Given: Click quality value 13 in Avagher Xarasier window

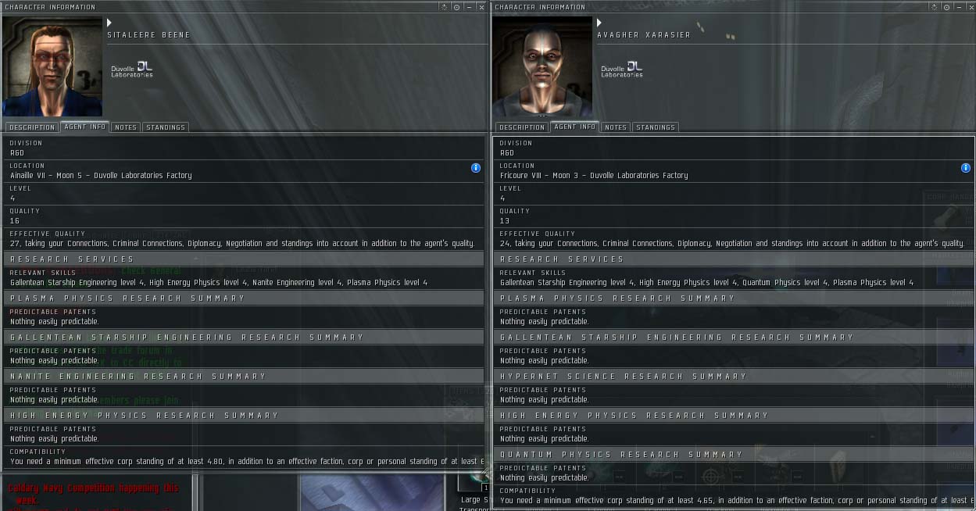Looking at the screenshot, I should tap(504, 221).
